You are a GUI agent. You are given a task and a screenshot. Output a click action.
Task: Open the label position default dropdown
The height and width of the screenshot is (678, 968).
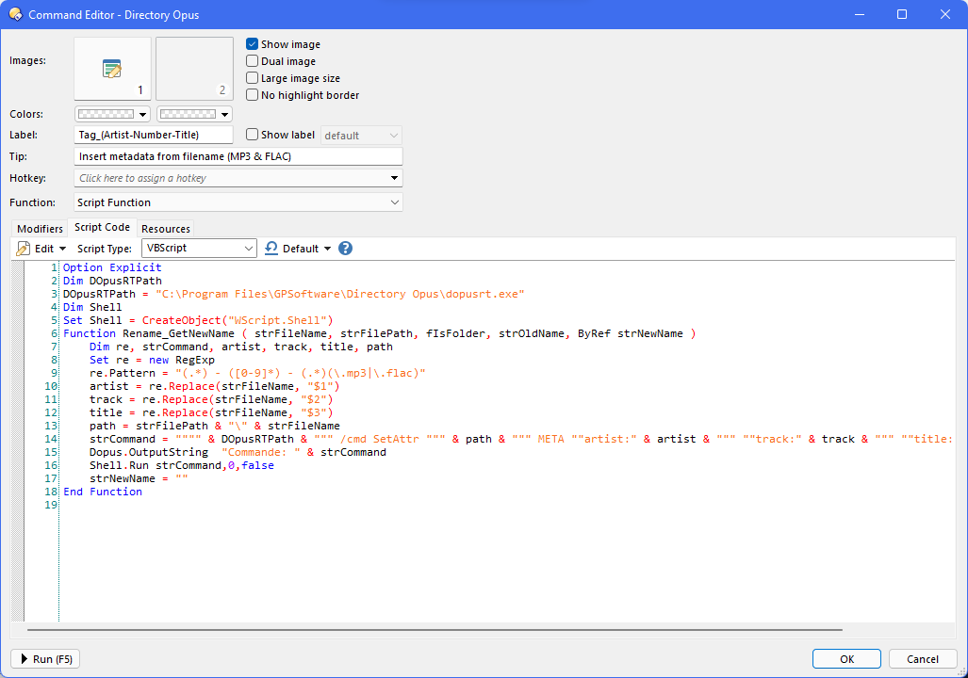pyautogui.click(x=361, y=135)
